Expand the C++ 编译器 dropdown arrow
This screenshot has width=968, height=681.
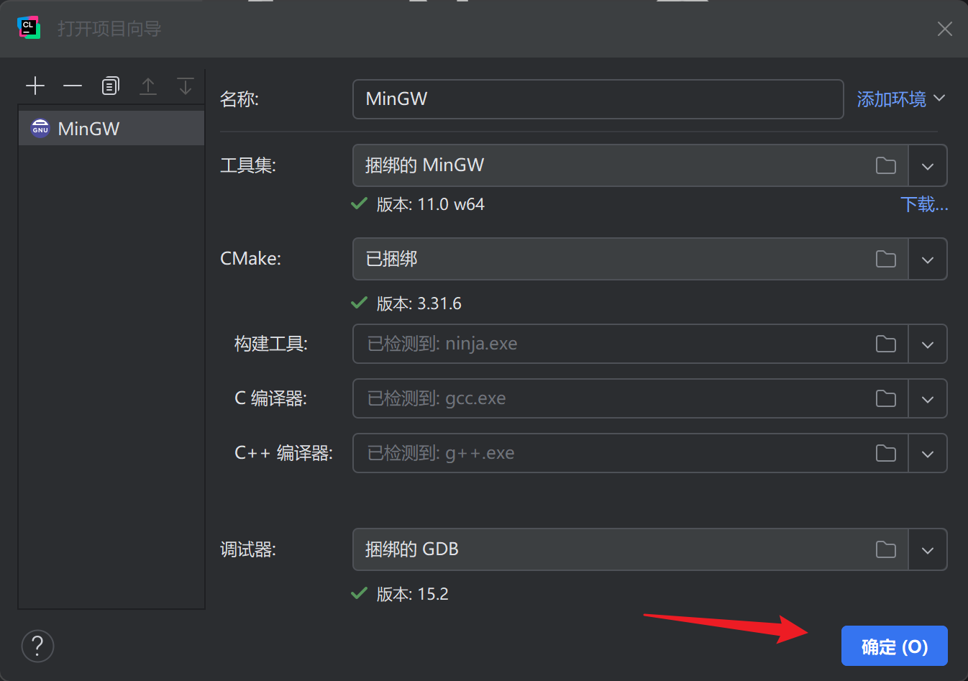point(928,454)
